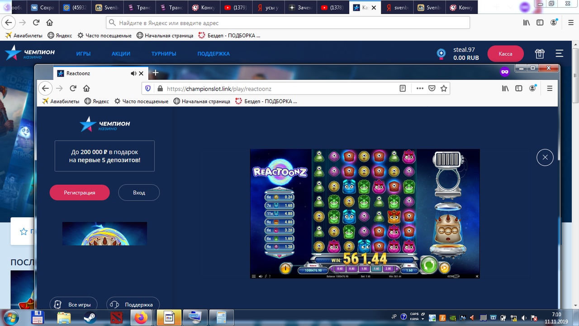579x326 pixels.
Task: Close game overlay with round X button
Action: 545,157
